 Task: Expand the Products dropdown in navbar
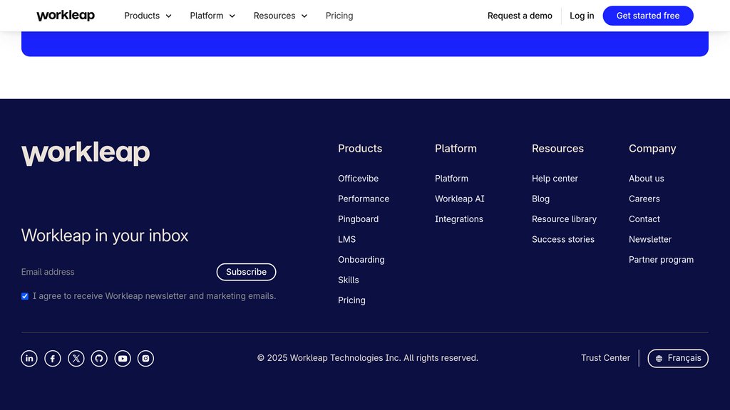pos(148,16)
